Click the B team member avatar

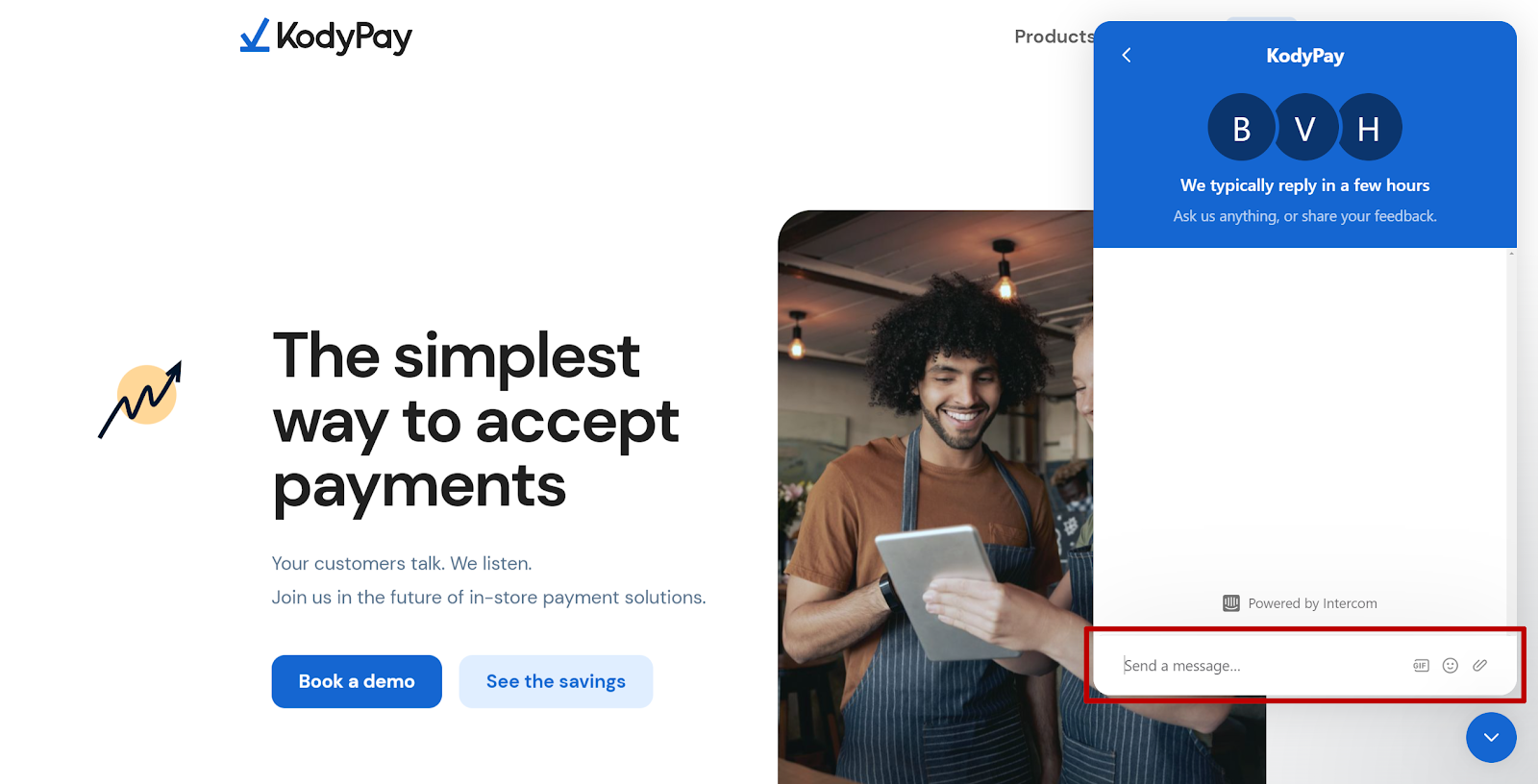point(1241,128)
